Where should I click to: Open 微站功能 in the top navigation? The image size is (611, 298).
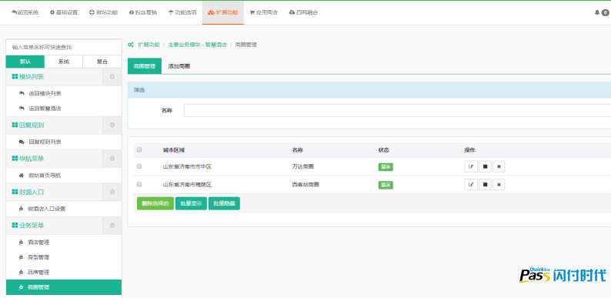(x=103, y=12)
